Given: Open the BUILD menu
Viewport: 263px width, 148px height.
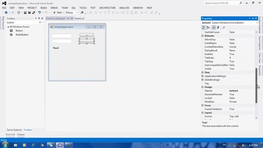Looking at the screenshot, I should (x=44, y=8).
